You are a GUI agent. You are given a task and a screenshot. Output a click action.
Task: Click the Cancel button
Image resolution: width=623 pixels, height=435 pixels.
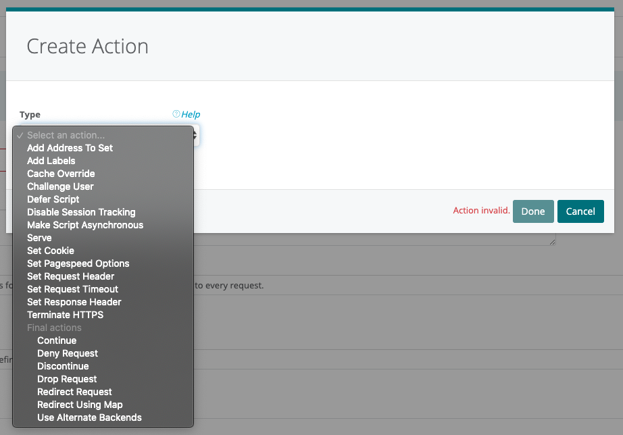pyautogui.click(x=580, y=211)
